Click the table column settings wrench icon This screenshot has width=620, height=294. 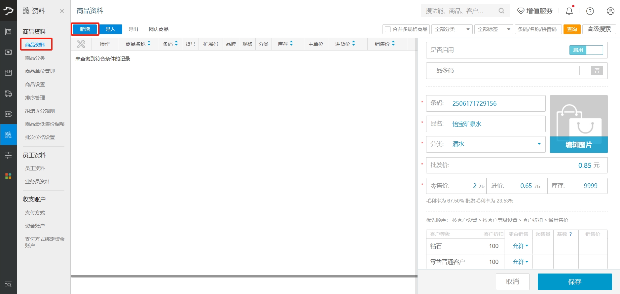pos(81,44)
